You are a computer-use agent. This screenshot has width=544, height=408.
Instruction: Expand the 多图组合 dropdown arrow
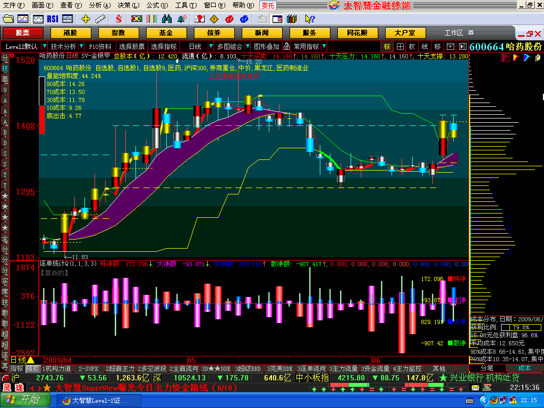click(x=248, y=47)
